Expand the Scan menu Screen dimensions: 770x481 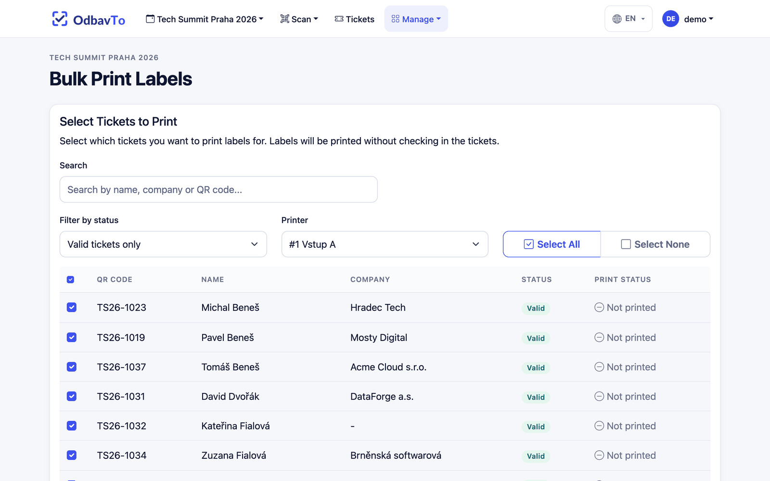point(299,19)
